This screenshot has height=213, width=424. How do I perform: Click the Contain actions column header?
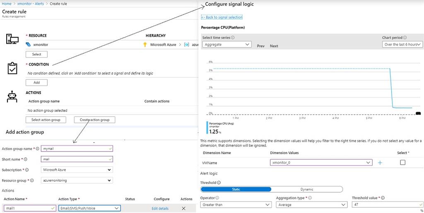pyautogui.click(x=157, y=101)
